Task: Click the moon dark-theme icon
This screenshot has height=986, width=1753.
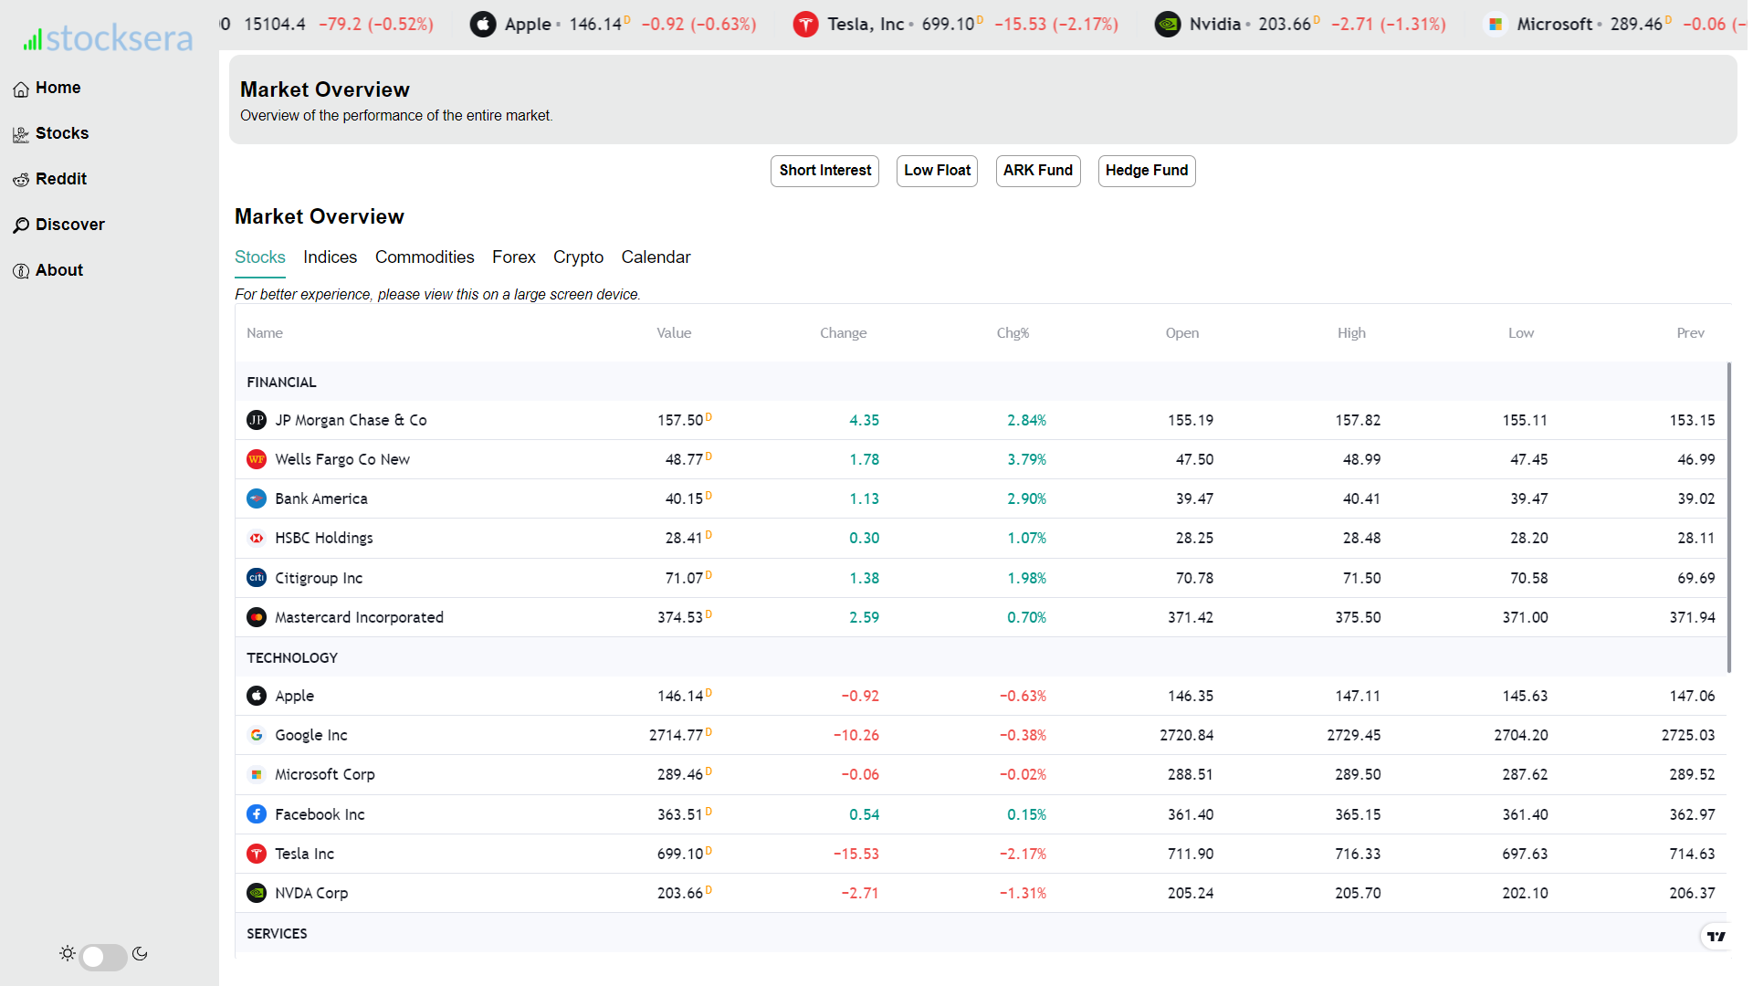Action: (140, 954)
